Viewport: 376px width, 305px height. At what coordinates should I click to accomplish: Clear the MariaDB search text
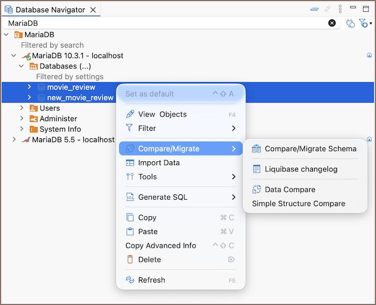tap(332, 23)
